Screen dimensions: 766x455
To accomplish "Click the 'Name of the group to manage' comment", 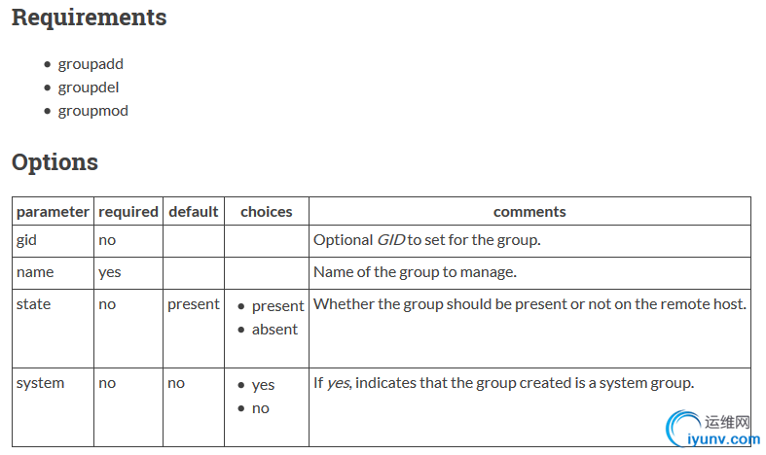I will (x=415, y=272).
